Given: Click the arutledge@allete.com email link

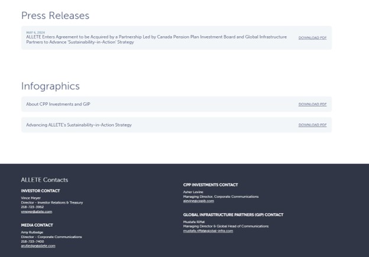Looking at the screenshot, I should 38,246.
